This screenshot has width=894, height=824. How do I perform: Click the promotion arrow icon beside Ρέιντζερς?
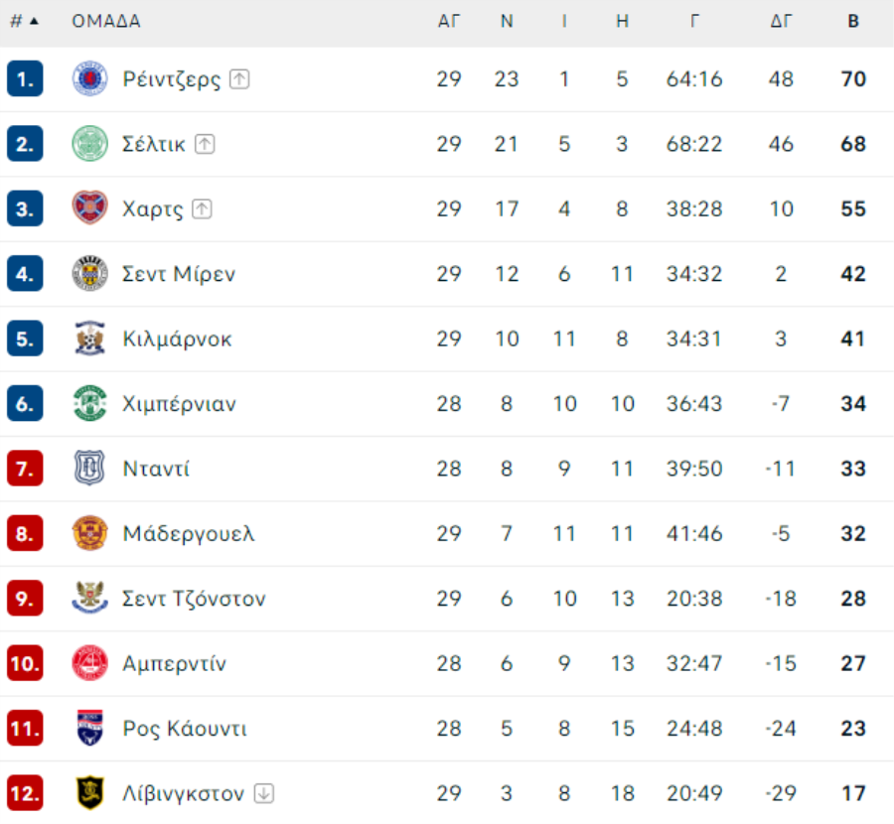(239, 79)
